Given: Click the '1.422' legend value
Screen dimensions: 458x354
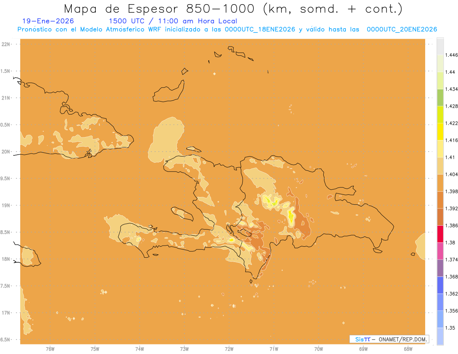Looking at the screenshot, I should click(451, 123).
